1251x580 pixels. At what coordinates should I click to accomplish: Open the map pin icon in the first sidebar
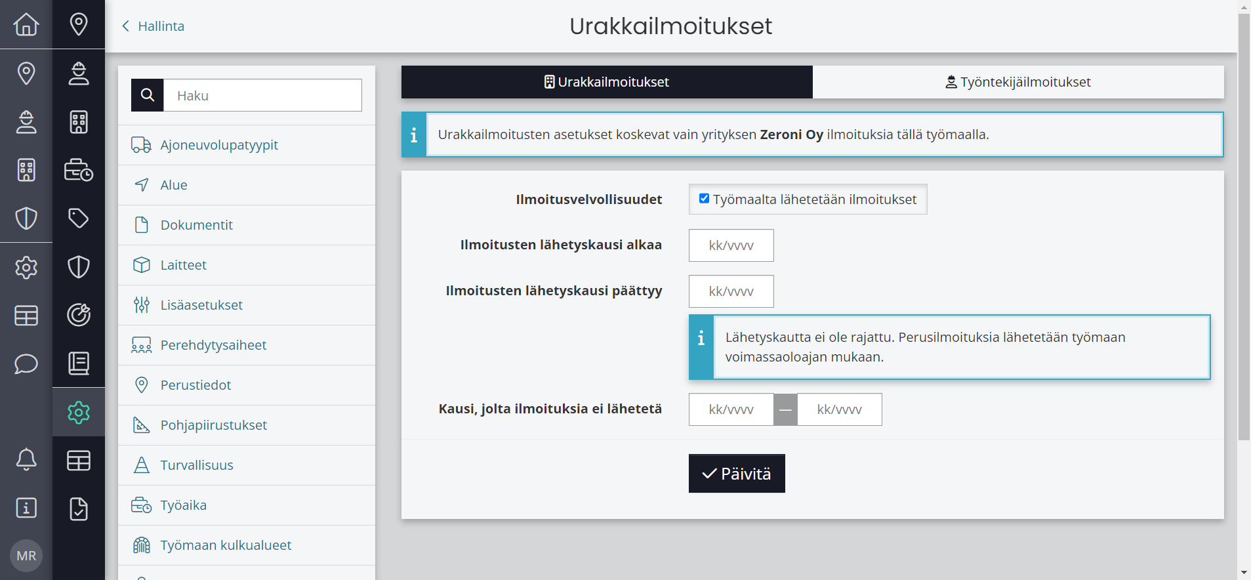[x=26, y=73]
